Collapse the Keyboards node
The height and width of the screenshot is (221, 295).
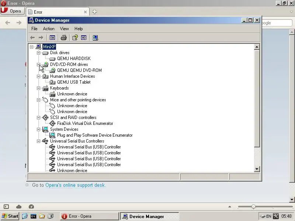38,88
